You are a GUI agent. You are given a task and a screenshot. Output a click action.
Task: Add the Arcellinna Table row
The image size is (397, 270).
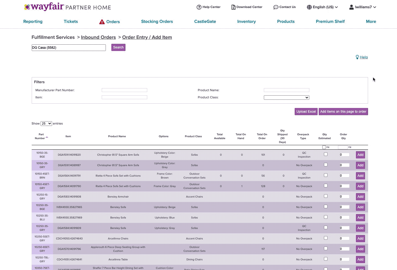click(360, 260)
